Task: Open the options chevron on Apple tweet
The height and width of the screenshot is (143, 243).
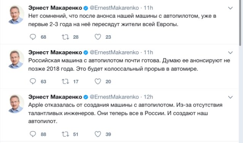Action: click(230, 97)
